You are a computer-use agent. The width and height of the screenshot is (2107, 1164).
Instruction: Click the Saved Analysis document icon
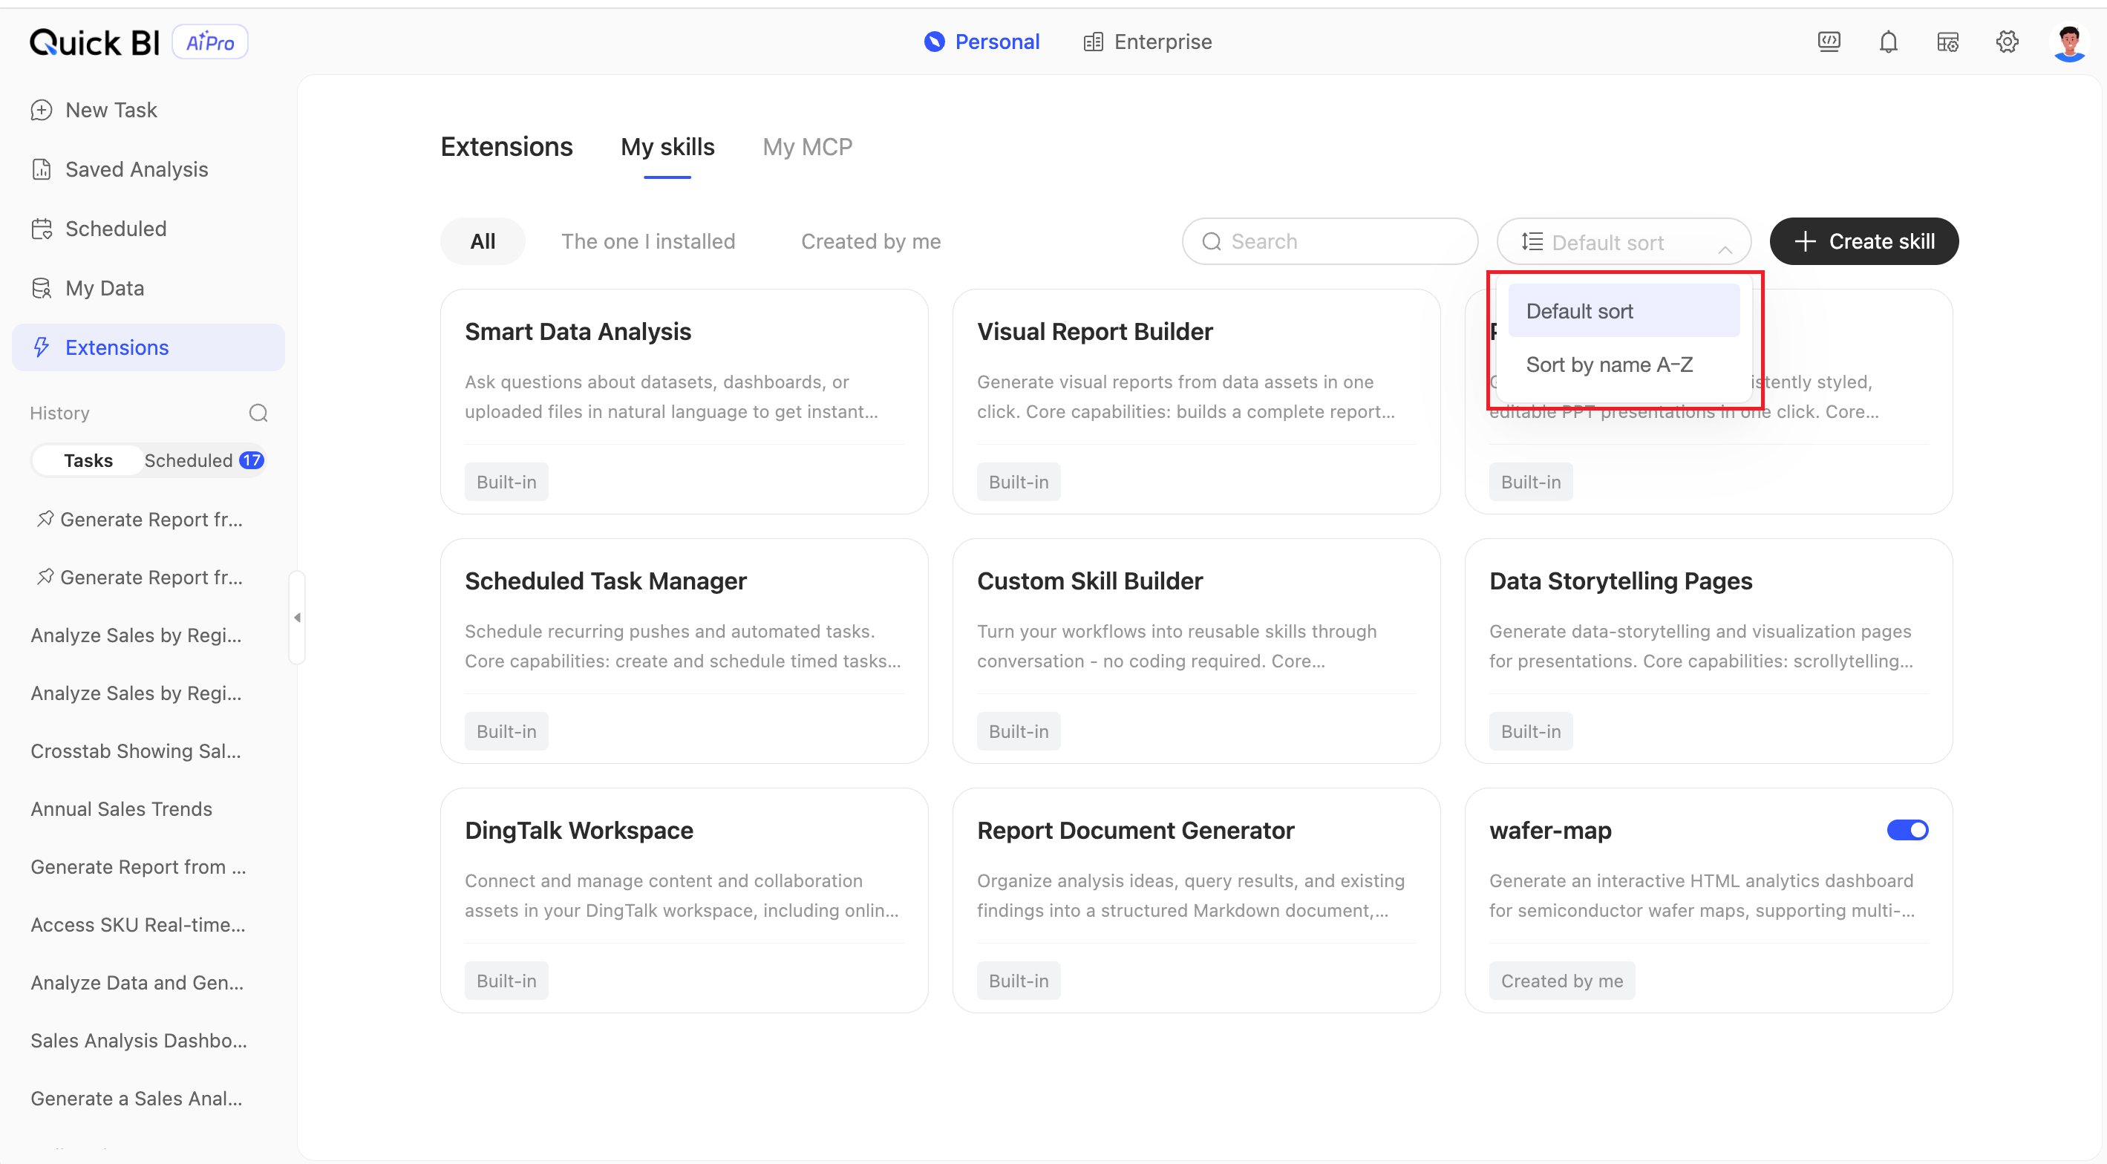42,169
